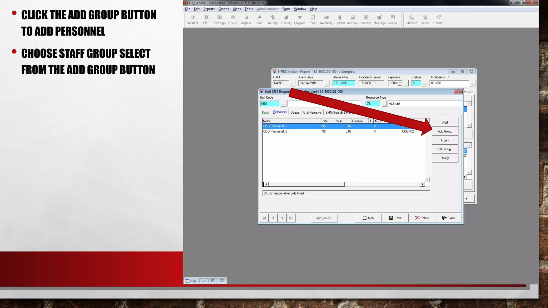
Task: Open Alarm Date lookup ellipsis button
Action: pyautogui.click(x=326, y=83)
